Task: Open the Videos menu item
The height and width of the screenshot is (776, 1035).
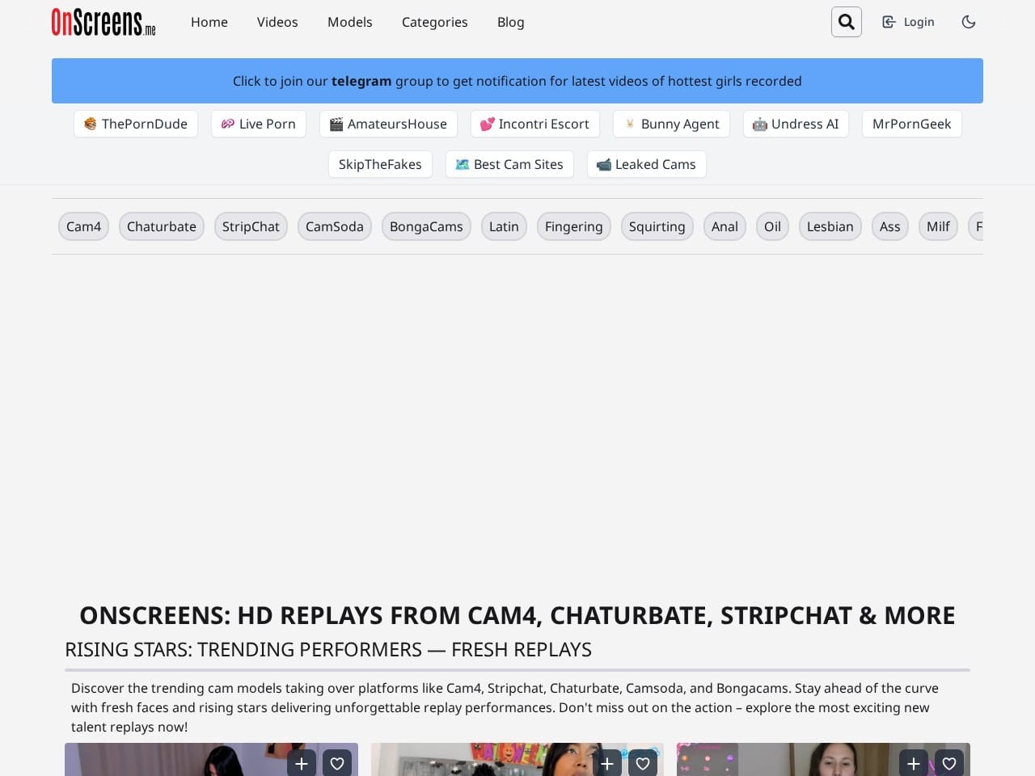Action: tap(277, 22)
